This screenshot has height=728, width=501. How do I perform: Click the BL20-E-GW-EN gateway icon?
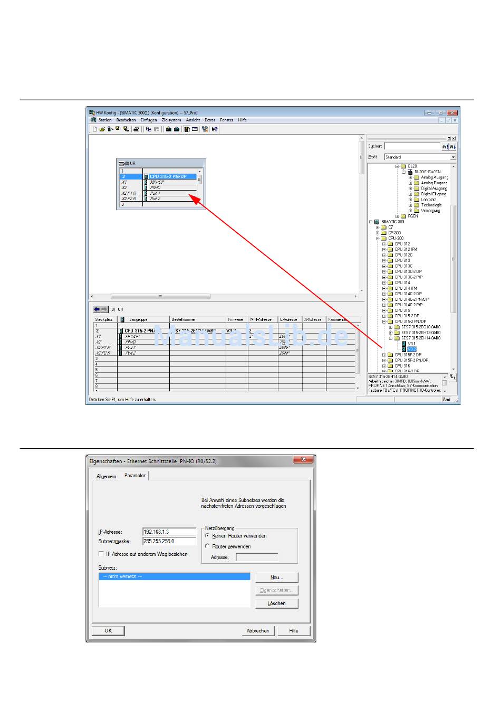point(410,172)
